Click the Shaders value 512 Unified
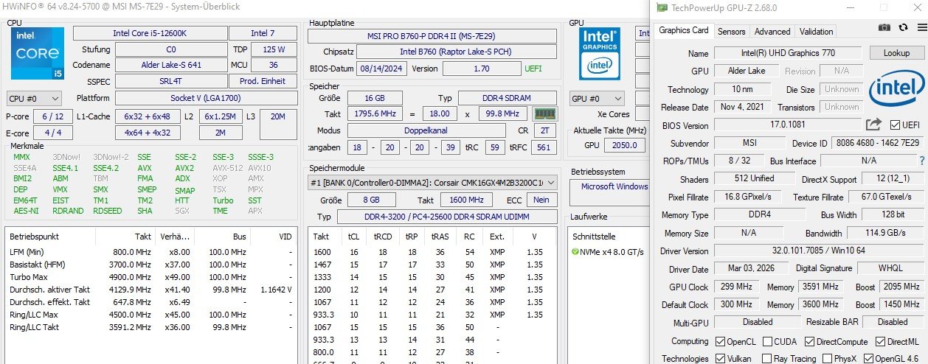 [x=755, y=178]
